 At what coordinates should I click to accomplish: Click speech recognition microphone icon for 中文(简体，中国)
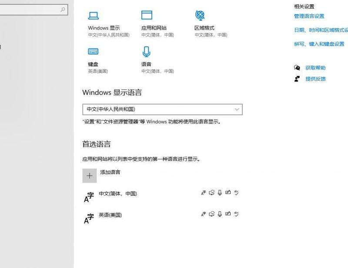[x=220, y=193]
